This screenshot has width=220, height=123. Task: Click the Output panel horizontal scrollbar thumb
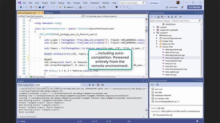pos(28,117)
